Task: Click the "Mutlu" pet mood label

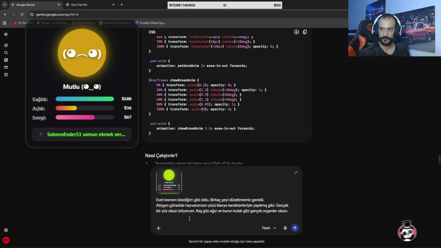Action: [82, 87]
